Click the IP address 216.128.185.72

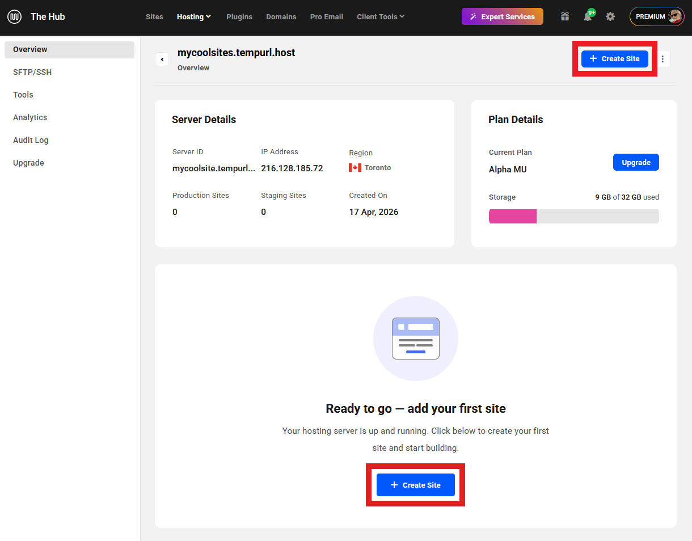click(x=292, y=168)
